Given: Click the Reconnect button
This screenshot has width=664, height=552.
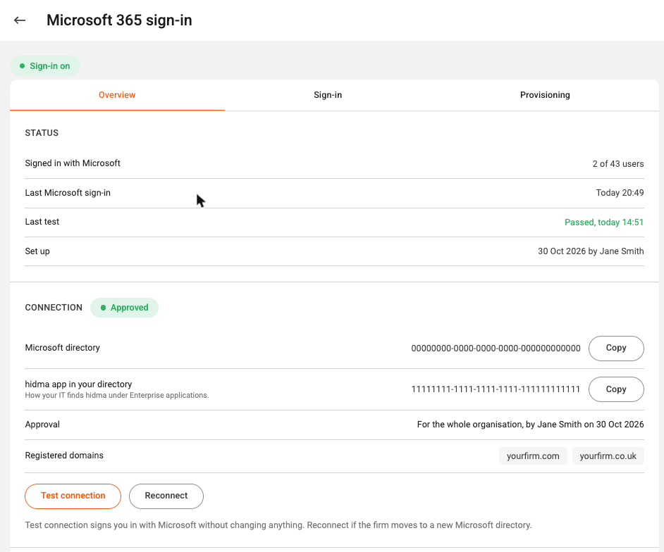Looking at the screenshot, I should (166, 496).
